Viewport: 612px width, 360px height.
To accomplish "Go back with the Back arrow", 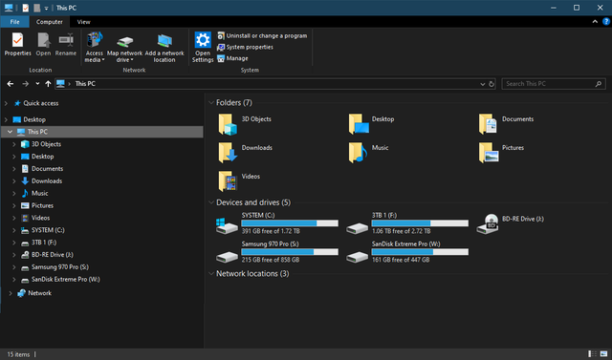I will tap(11, 84).
